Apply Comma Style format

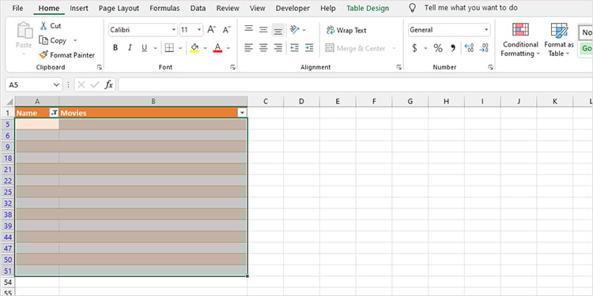click(453, 48)
